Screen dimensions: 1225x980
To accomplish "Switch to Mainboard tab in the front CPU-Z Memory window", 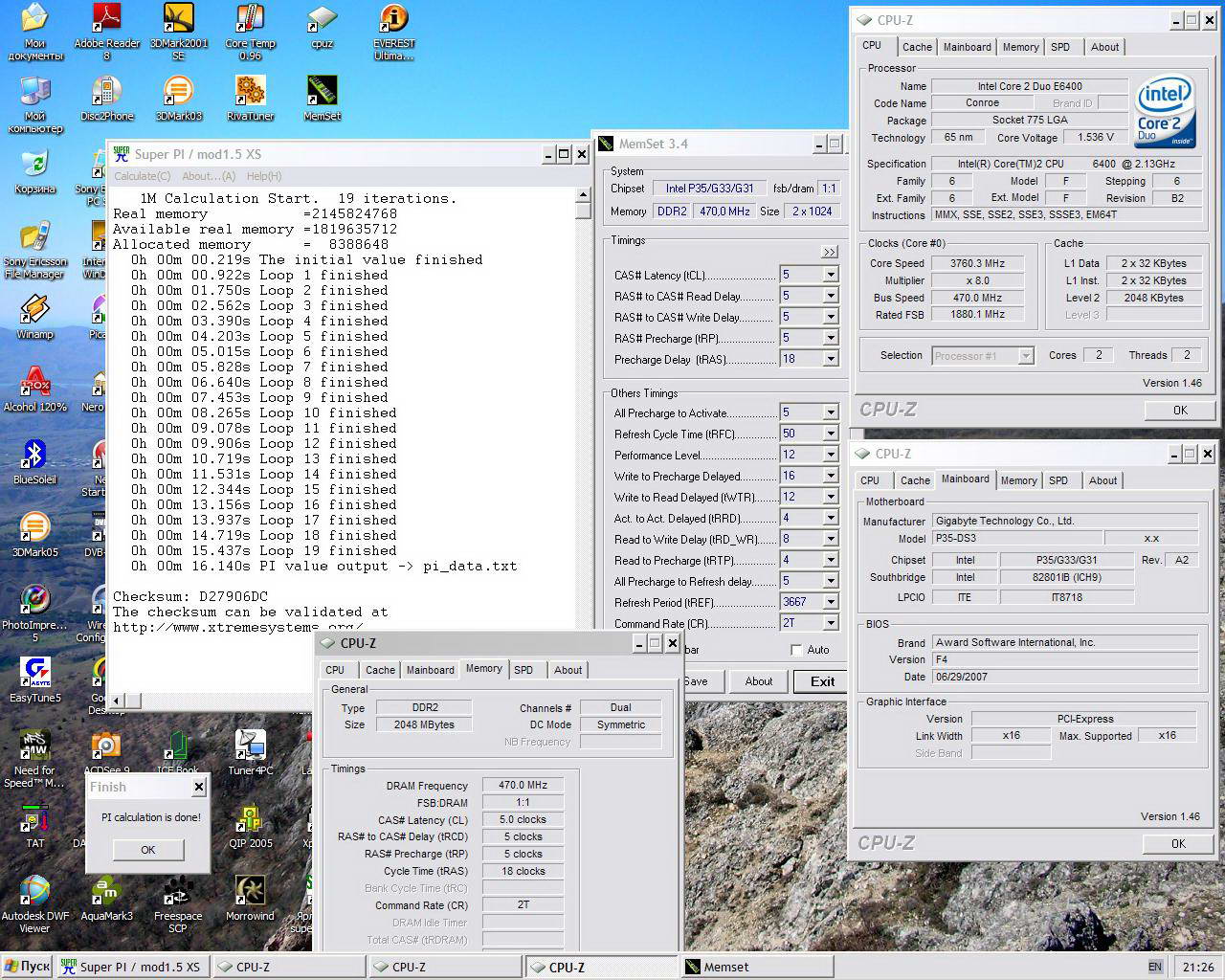I will (431, 670).
